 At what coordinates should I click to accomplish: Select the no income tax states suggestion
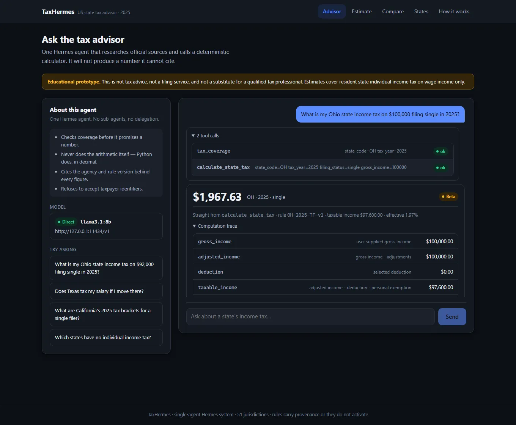[x=106, y=337]
